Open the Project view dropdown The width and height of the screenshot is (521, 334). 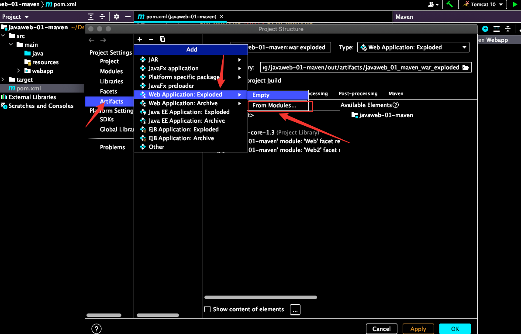[15, 17]
